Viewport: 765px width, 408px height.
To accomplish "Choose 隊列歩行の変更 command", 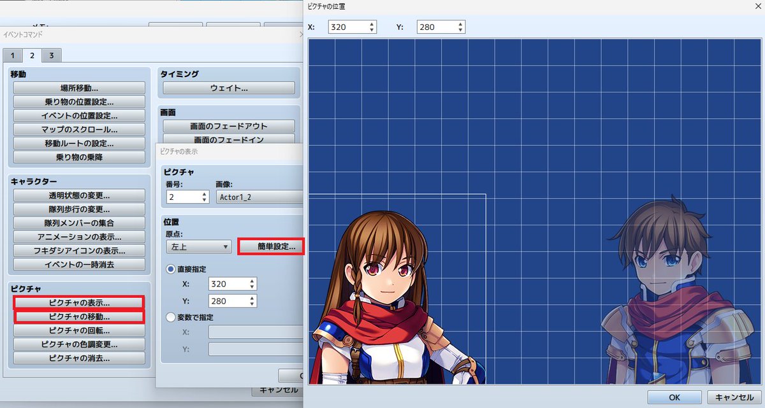I will 79,209.
